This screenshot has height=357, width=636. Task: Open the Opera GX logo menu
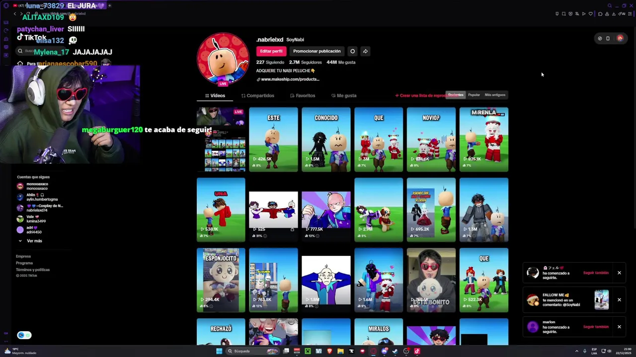[x=6, y=5]
